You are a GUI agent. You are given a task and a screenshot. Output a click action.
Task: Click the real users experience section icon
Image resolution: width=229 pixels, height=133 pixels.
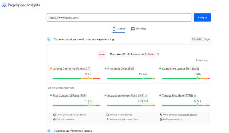pyautogui.click(x=49, y=39)
